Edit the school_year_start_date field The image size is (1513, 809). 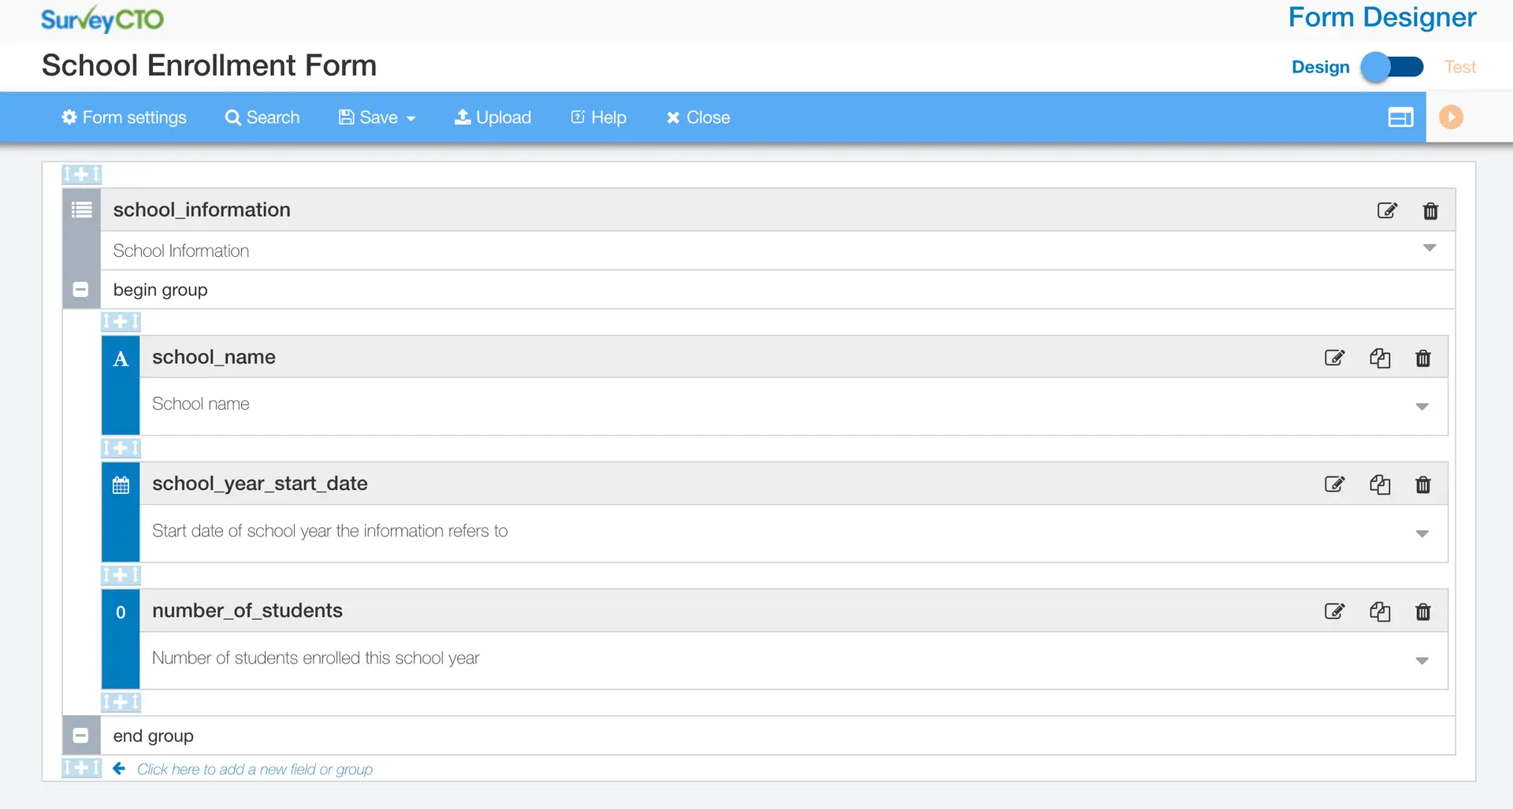pos(1334,484)
